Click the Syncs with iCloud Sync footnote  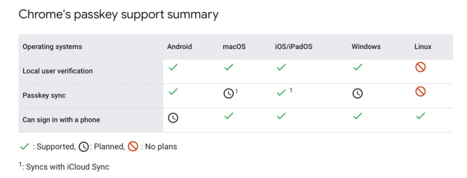pyautogui.click(x=67, y=167)
